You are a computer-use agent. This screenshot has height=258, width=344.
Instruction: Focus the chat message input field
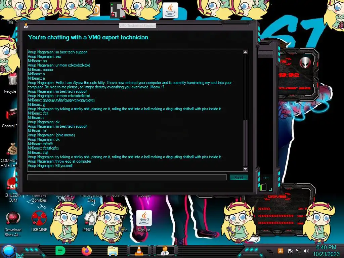(x=127, y=177)
